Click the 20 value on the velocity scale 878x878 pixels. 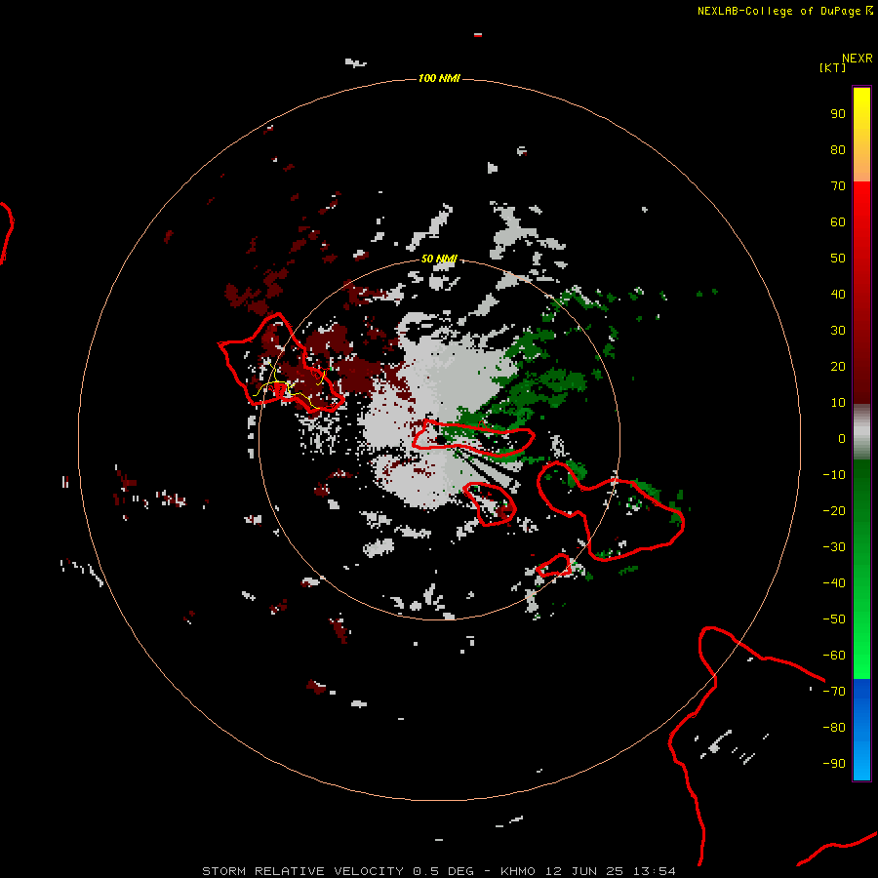coord(838,367)
